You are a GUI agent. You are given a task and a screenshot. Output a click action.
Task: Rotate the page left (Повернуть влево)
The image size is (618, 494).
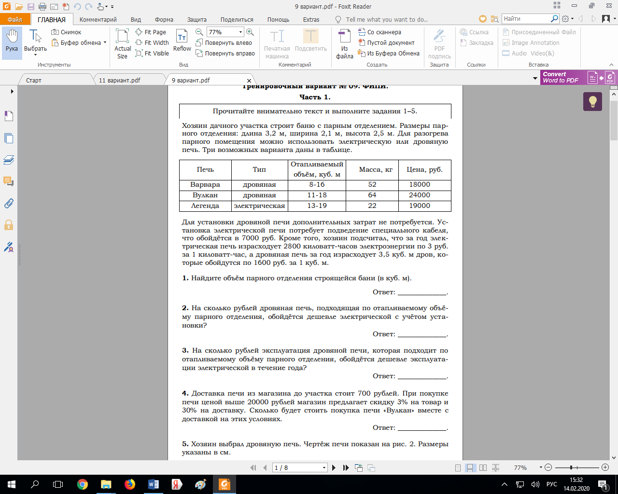tap(224, 43)
